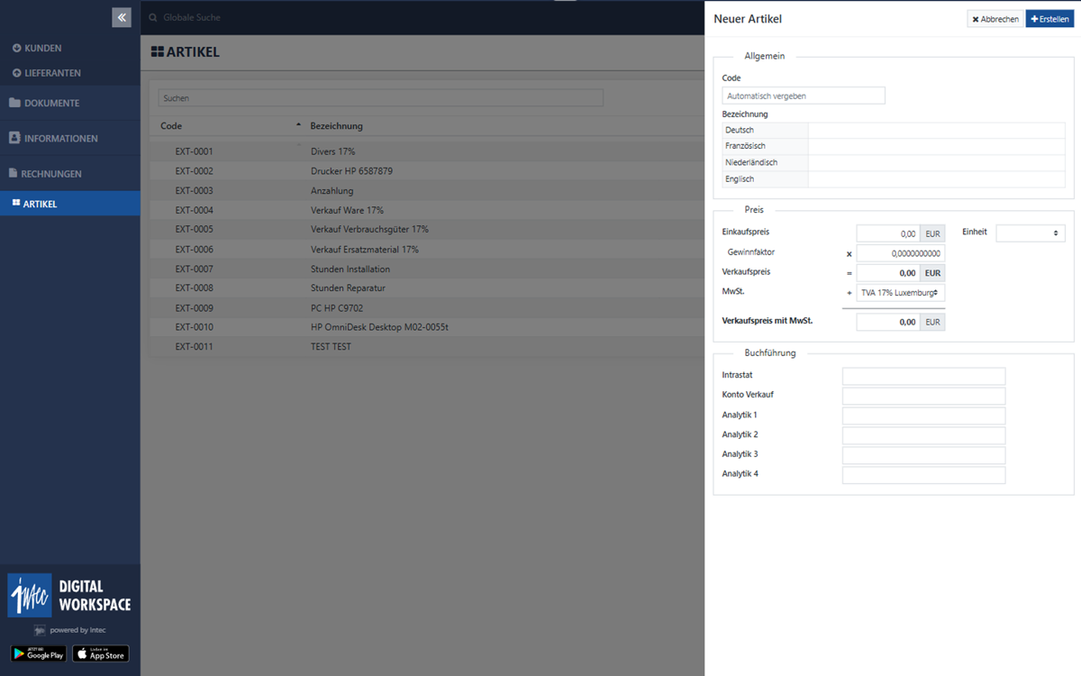Click the Google Play store badge

[x=38, y=653]
